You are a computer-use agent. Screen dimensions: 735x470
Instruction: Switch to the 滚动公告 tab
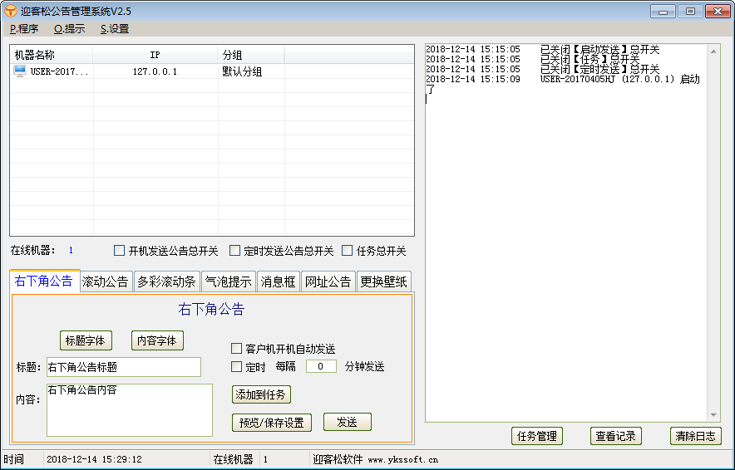point(106,282)
